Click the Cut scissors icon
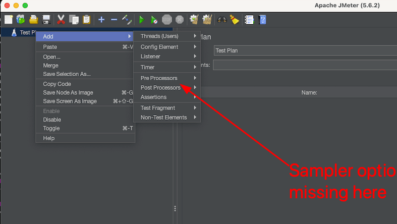 (x=61, y=20)
